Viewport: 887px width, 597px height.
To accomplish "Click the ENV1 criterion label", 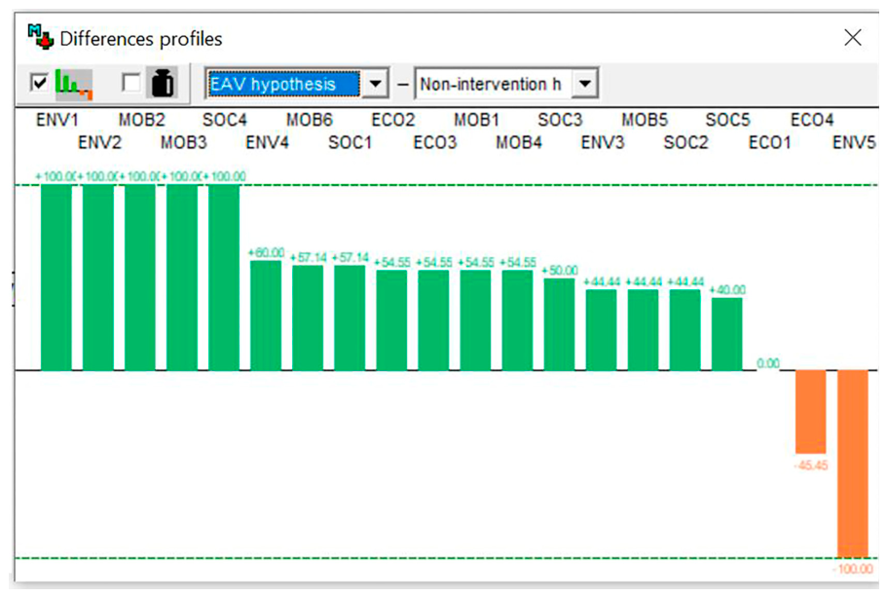I will pos(56,120).
